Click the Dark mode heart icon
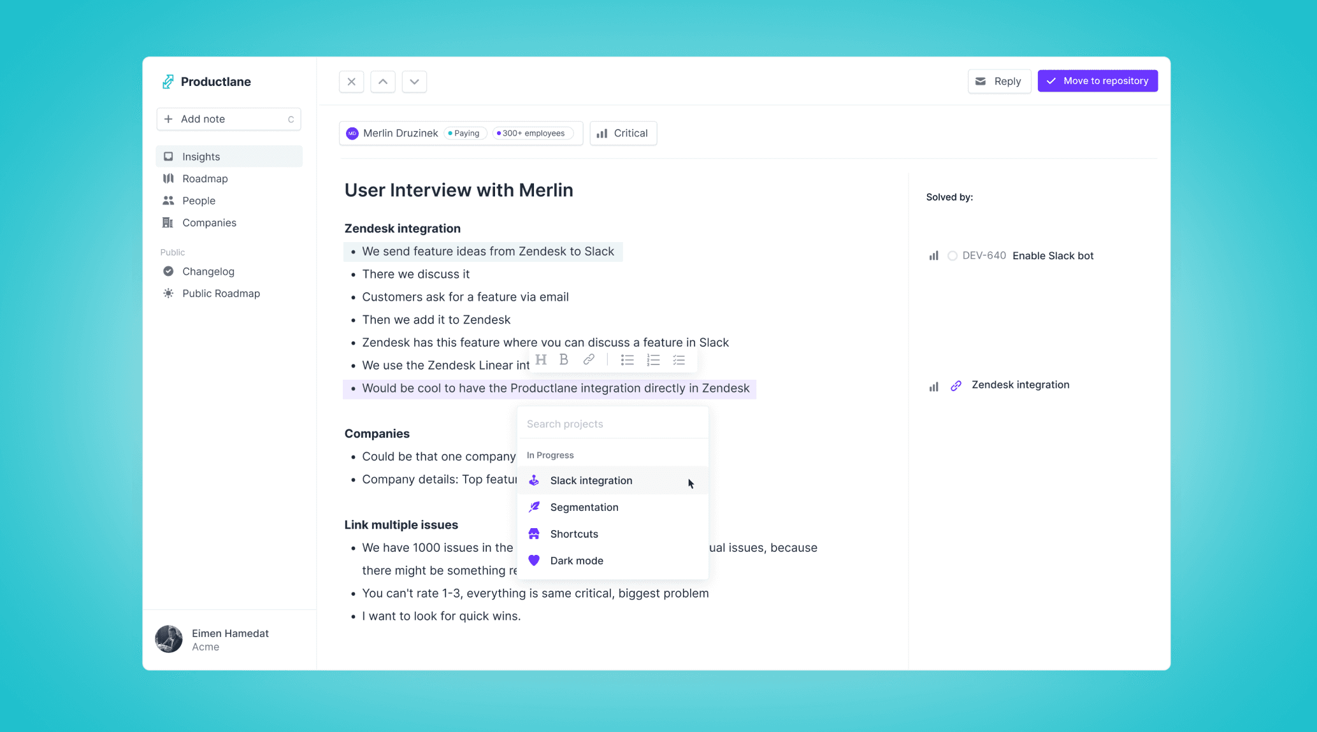1317x732 pixels. click(534, 561)
